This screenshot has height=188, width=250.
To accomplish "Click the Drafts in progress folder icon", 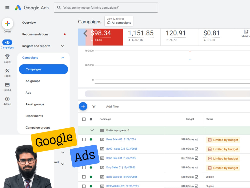I will coord(102,130).
